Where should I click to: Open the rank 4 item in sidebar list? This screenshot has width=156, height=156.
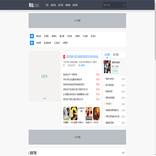pyautogui.click(x=109, y=91)
